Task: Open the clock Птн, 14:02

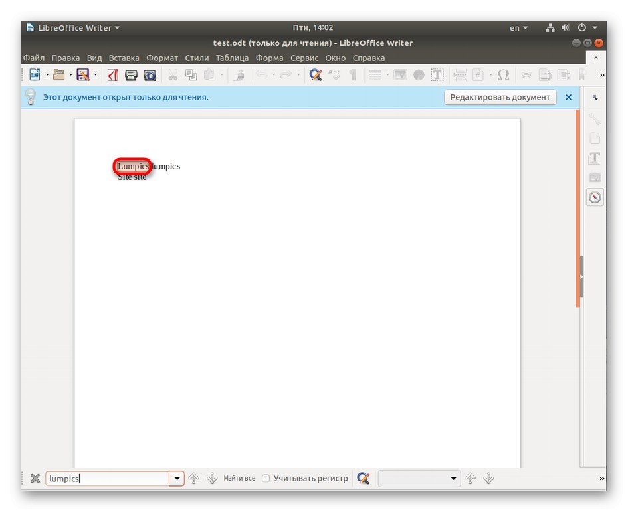Action: (x=313, y=28)
